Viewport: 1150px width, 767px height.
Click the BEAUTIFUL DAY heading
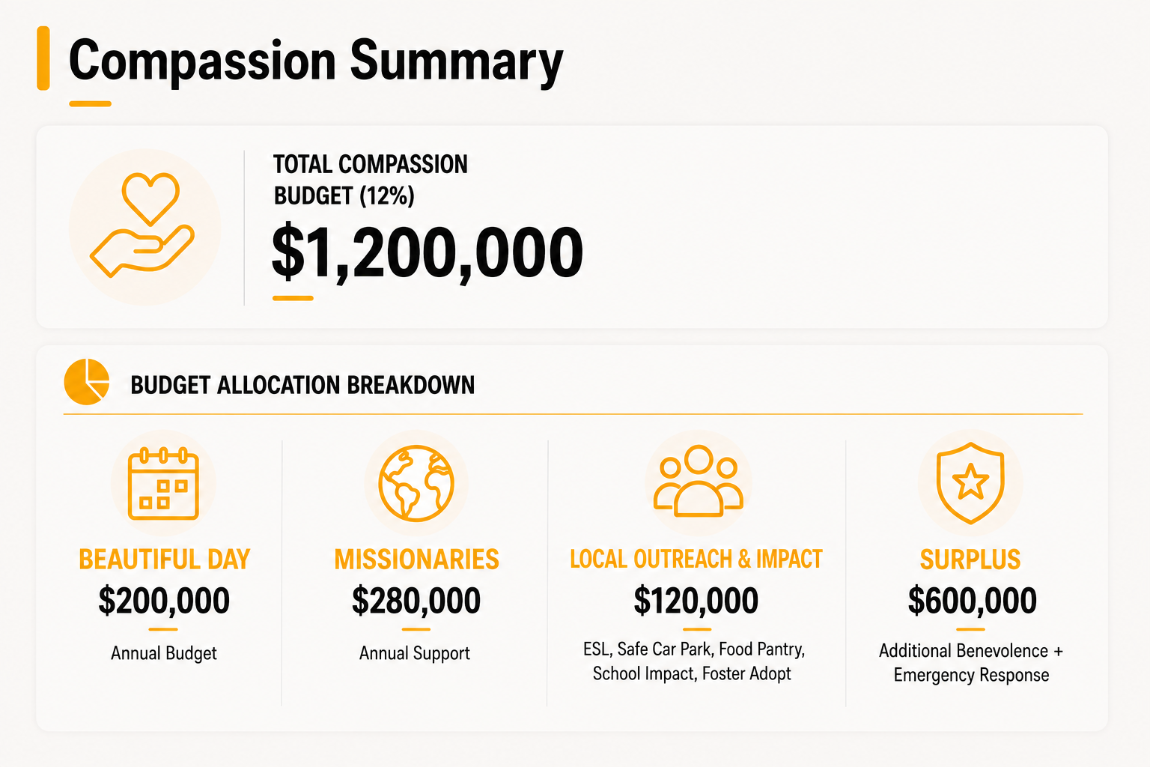pos(164,560)
